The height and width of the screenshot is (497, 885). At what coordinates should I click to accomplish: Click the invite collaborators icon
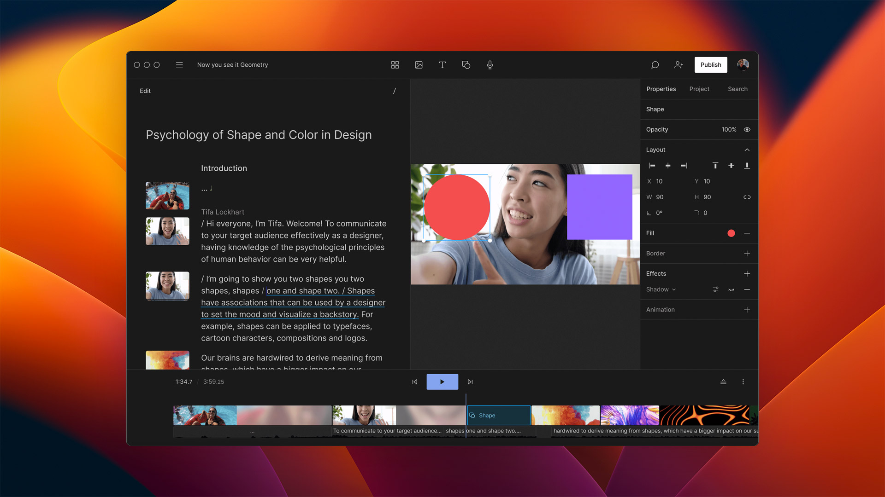678,65
